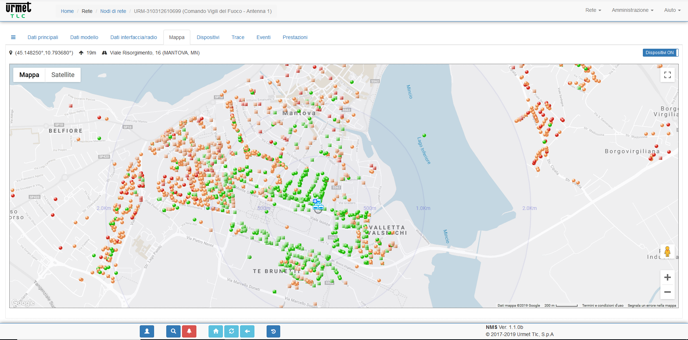Click the 19m altitude value
Screen dimensions: 688x340
[x=91, y=53]
